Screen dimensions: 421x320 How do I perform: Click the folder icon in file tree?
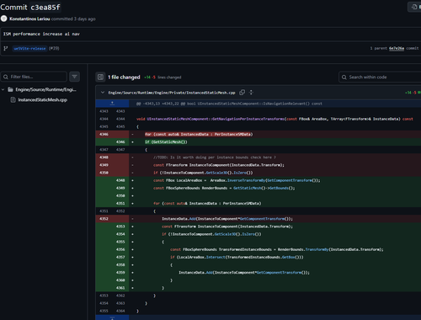[11, 89]
